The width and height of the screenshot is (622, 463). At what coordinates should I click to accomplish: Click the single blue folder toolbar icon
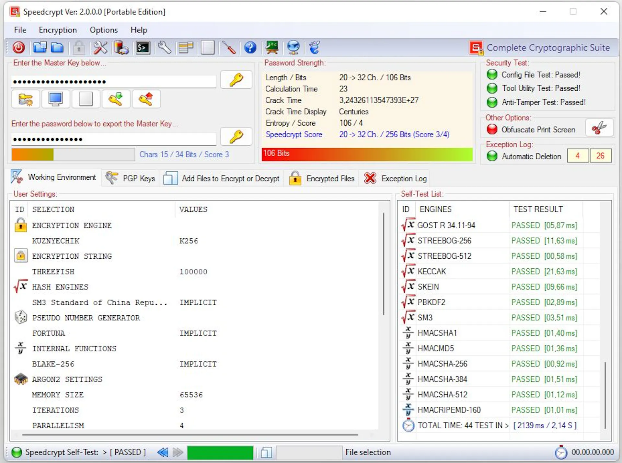click(x=57, y=48)
